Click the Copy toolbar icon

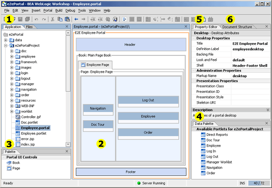click(x=60, y=19)
